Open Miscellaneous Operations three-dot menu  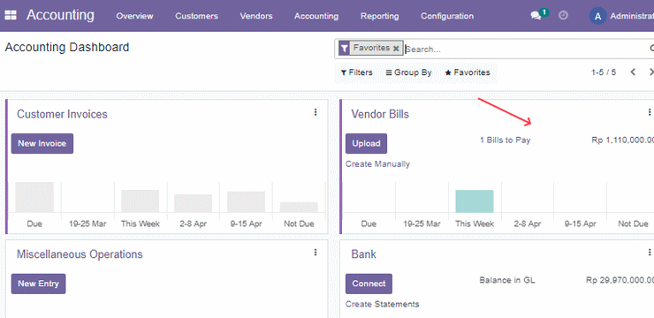tap(316, 252)
